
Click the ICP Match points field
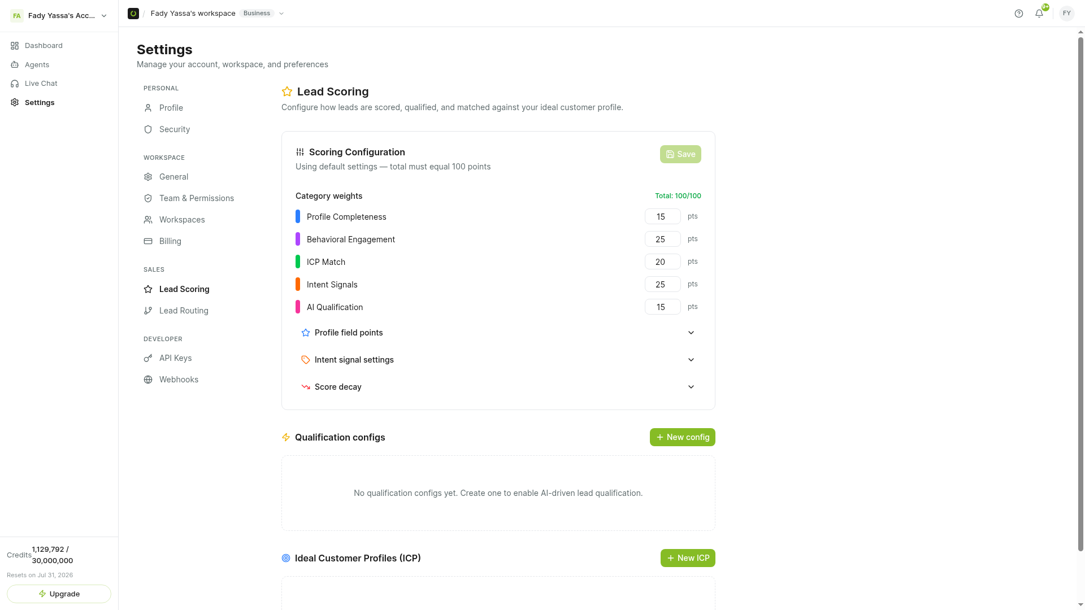click(x=662, y=262)
